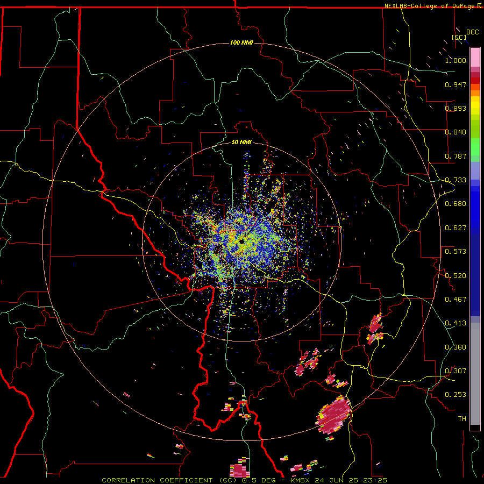Click the Correlation Coefficient KMSX caption
This screenshot has height=484, width=484.
244,480
